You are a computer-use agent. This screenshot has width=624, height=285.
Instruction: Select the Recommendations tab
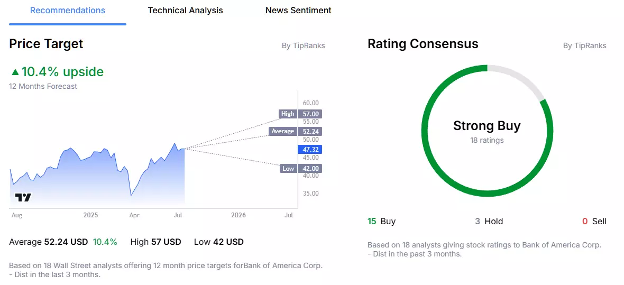click(68, 11)
